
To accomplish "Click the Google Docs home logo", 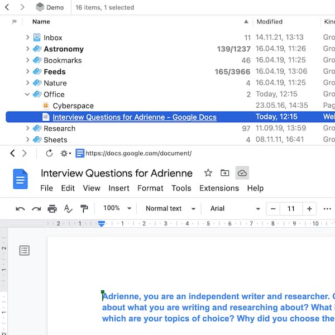I will pos(21,179).
